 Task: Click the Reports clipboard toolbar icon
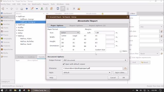click(52, 9)
